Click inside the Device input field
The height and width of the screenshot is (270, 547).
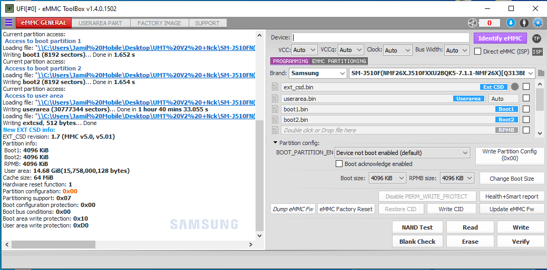(x=380, y=38)
